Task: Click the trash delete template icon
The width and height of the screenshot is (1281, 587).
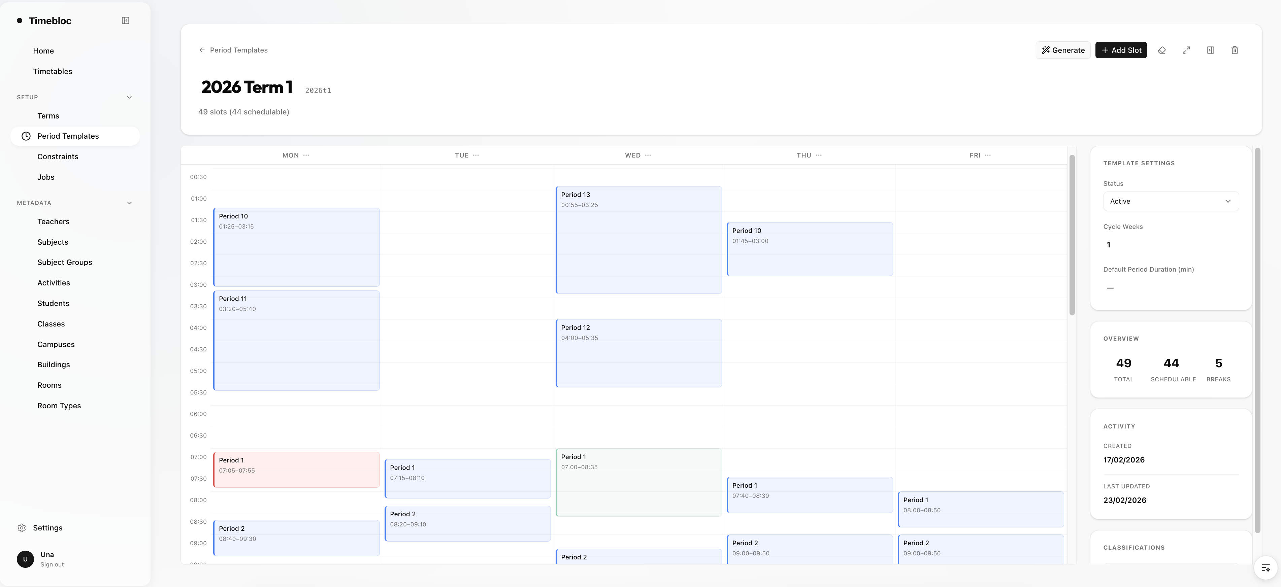Action: coord(1234,50)
